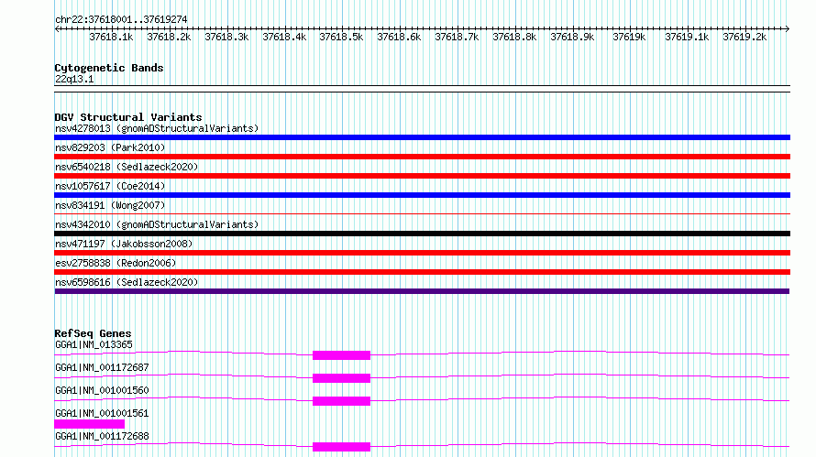Click the red bar under esv2758838
Image resolution: width=816 pixels, height=457 pixels.
(422, 272)
